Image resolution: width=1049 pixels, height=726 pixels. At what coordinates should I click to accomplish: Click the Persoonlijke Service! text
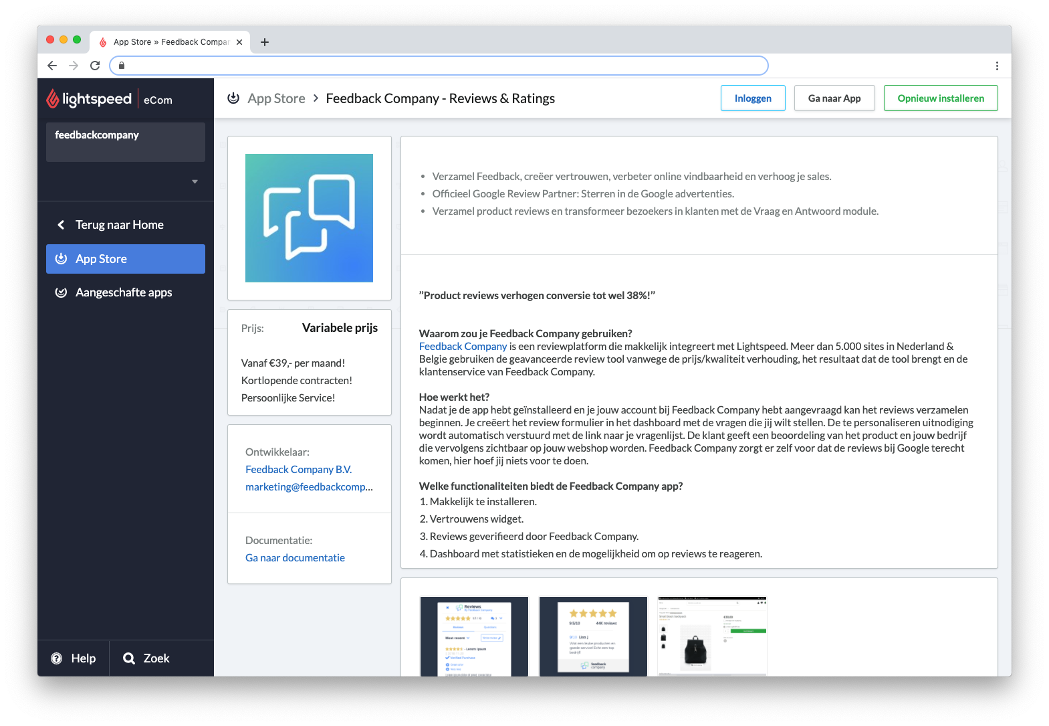pos(288,398)
